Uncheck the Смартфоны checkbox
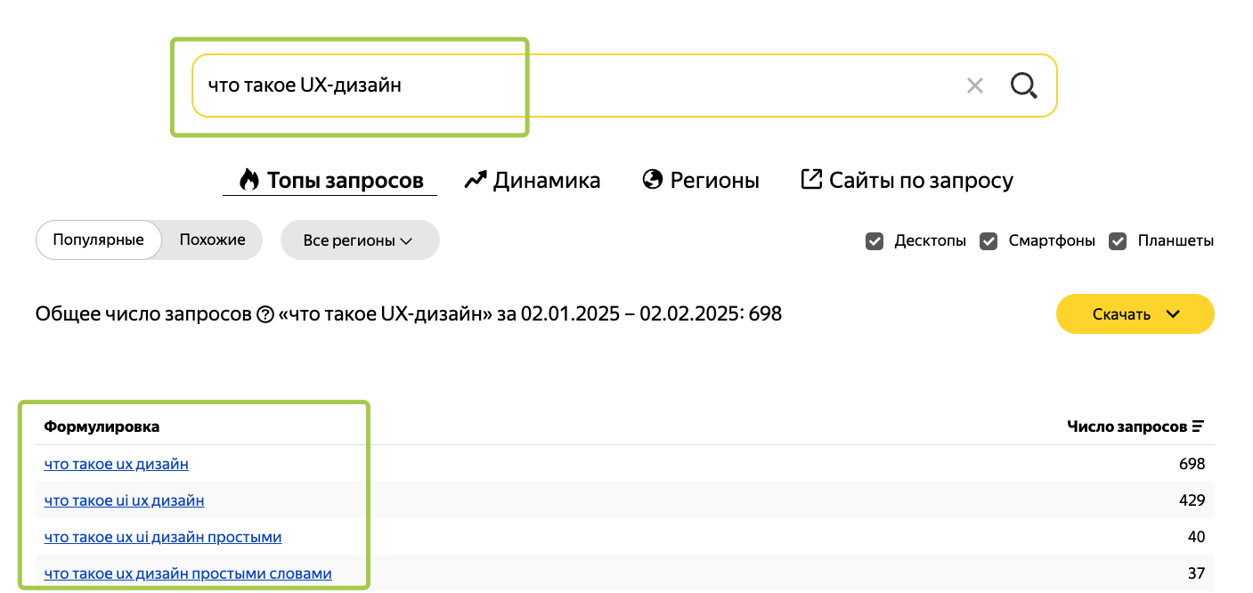1253x593 pixels. point(989,241)
